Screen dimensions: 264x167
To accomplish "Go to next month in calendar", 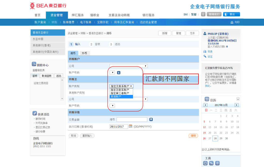I will pos(236,105).
